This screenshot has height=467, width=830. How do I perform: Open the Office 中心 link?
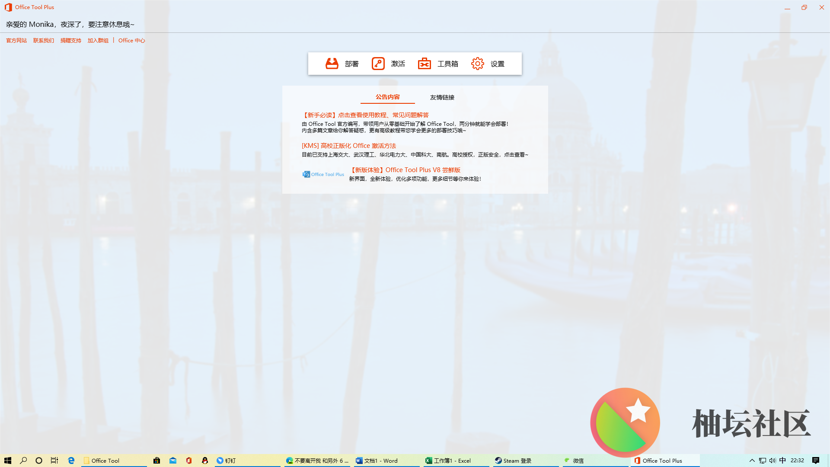click(x=132, y=41)
